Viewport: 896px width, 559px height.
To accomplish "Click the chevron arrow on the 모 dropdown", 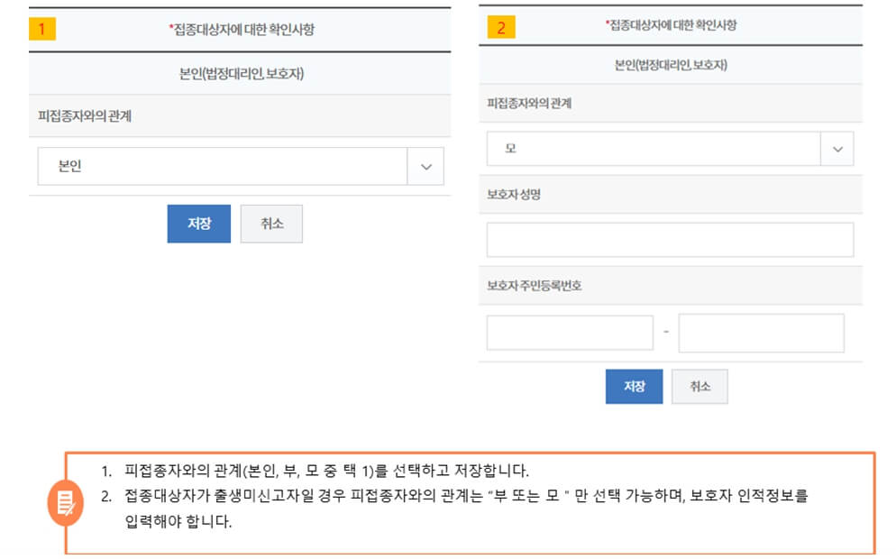I will pyautogui.click(x=834, y=148).
